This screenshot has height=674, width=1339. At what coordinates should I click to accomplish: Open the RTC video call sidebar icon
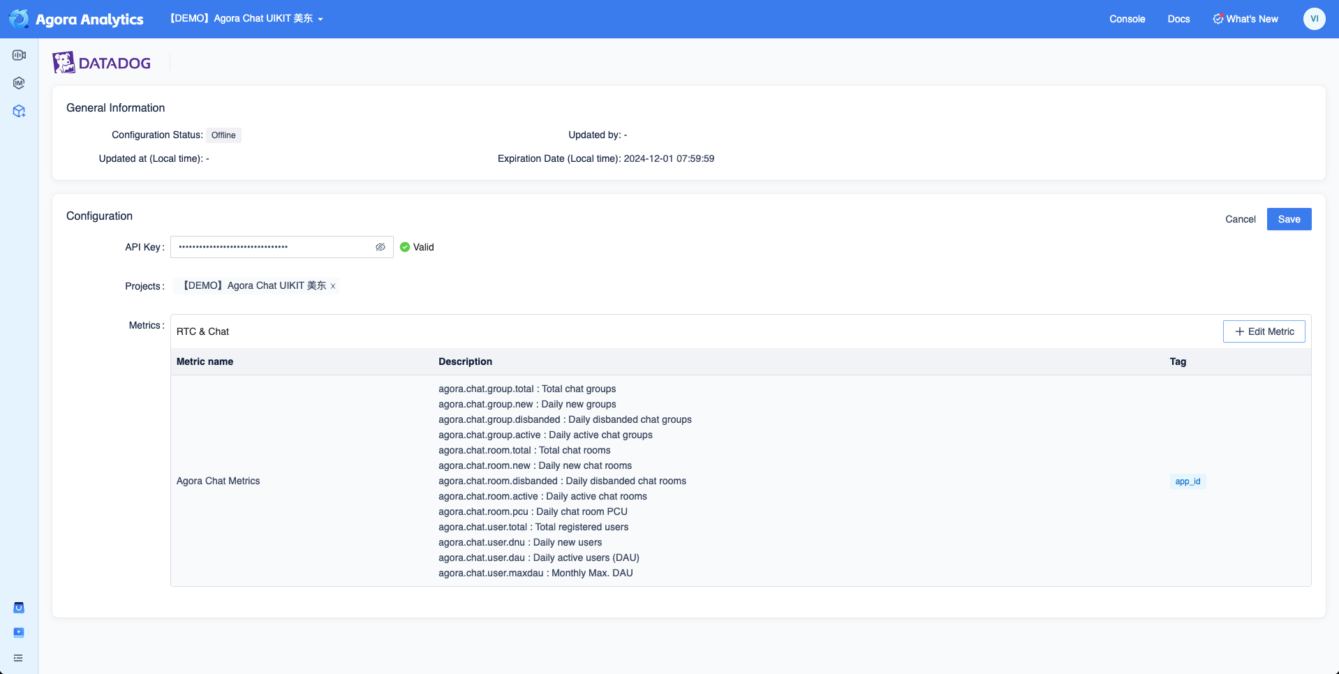pyautogui.click(x=19, y=55)
